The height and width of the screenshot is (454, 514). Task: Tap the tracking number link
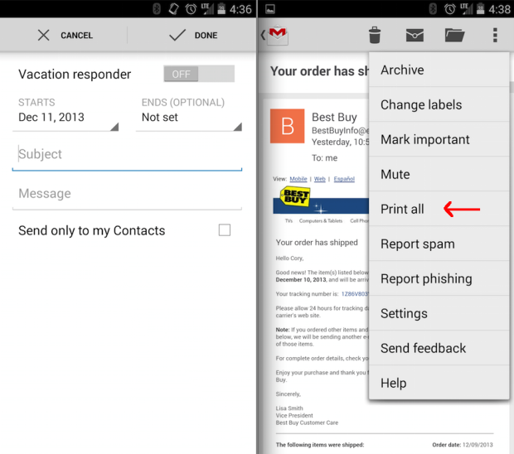(x=355, y=294)
